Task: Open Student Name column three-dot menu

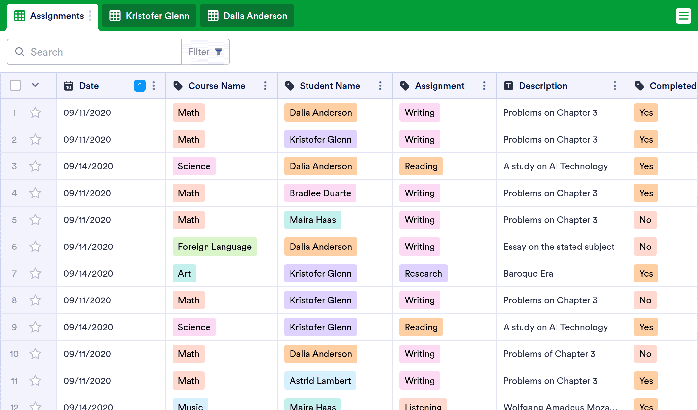Action: click(380, 86)
